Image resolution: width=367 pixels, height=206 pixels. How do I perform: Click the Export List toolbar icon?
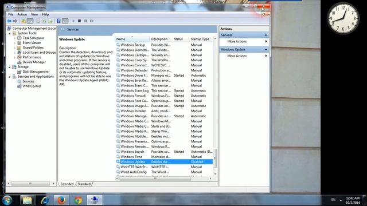click(50, 21)
